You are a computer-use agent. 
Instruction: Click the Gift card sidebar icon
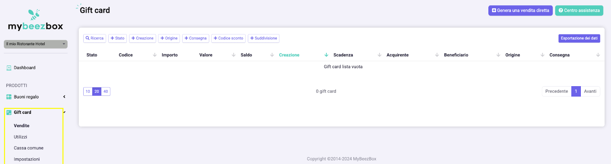click(9, 113)
